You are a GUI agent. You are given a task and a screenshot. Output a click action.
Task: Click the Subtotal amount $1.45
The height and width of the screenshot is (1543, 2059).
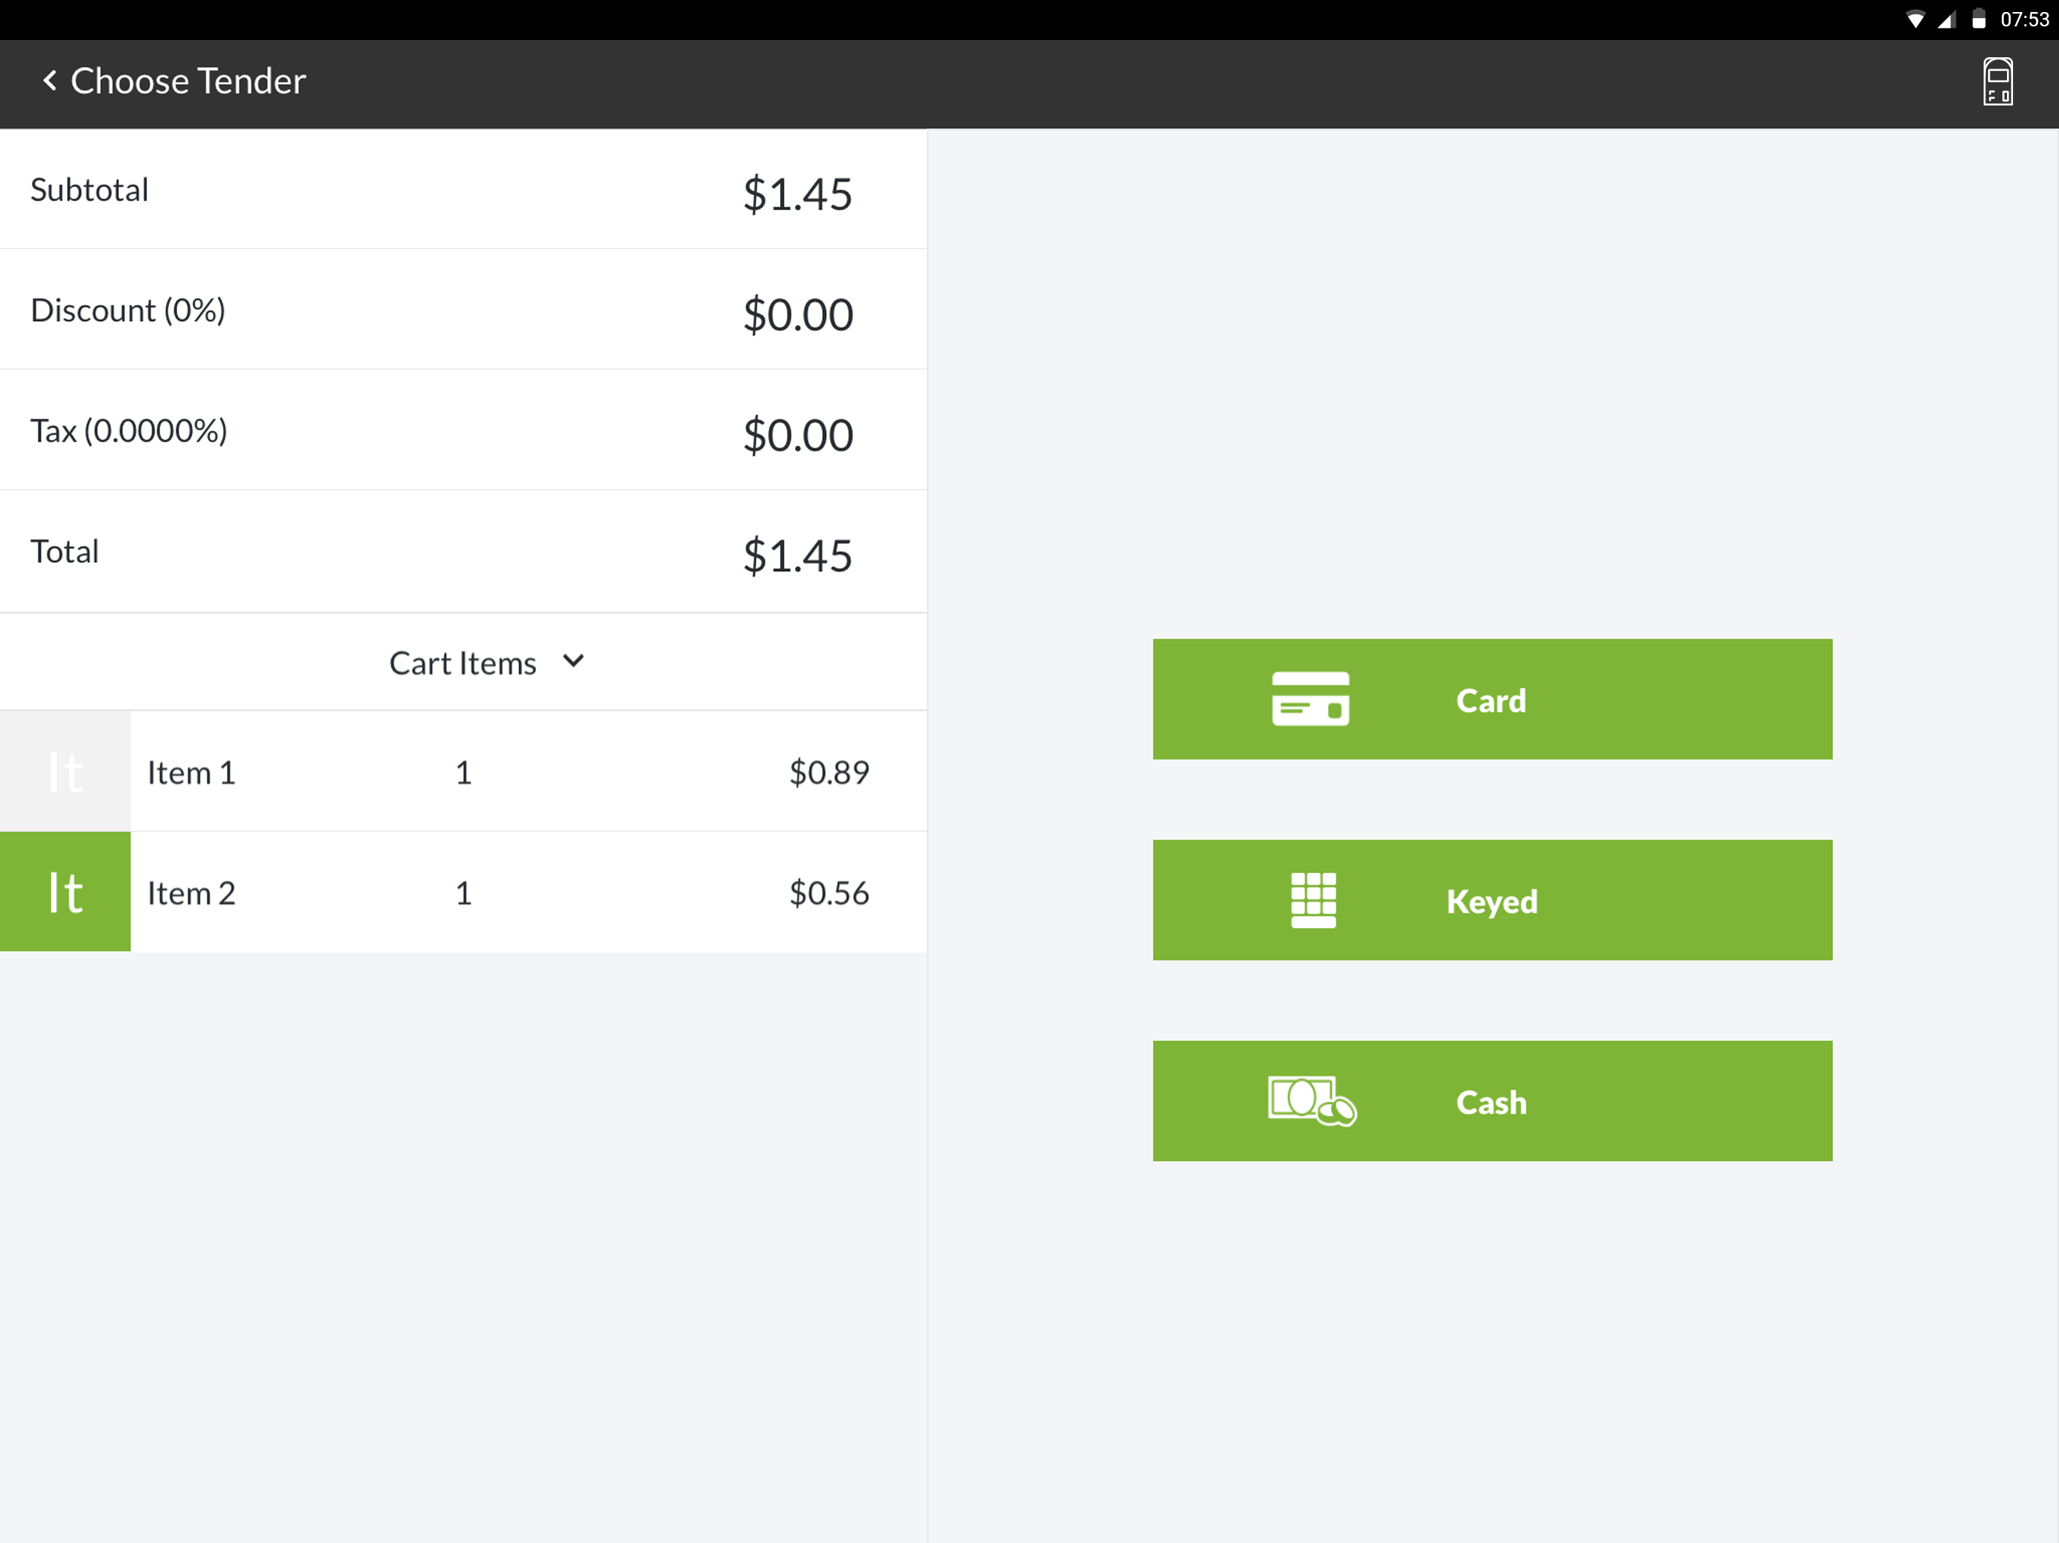[797, 194]
